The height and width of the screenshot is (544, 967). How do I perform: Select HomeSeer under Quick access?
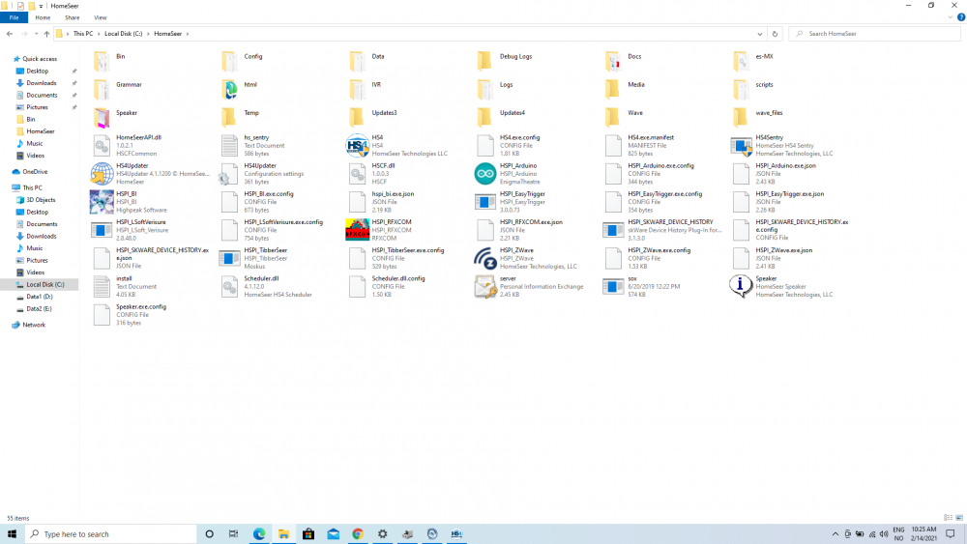40,131
